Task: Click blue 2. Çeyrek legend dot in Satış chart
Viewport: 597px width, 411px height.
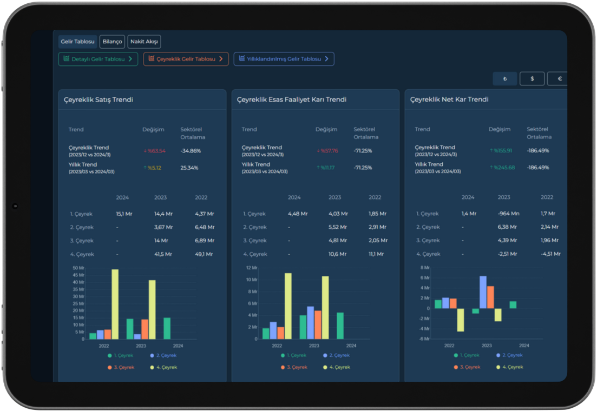Action: point(153,355)
